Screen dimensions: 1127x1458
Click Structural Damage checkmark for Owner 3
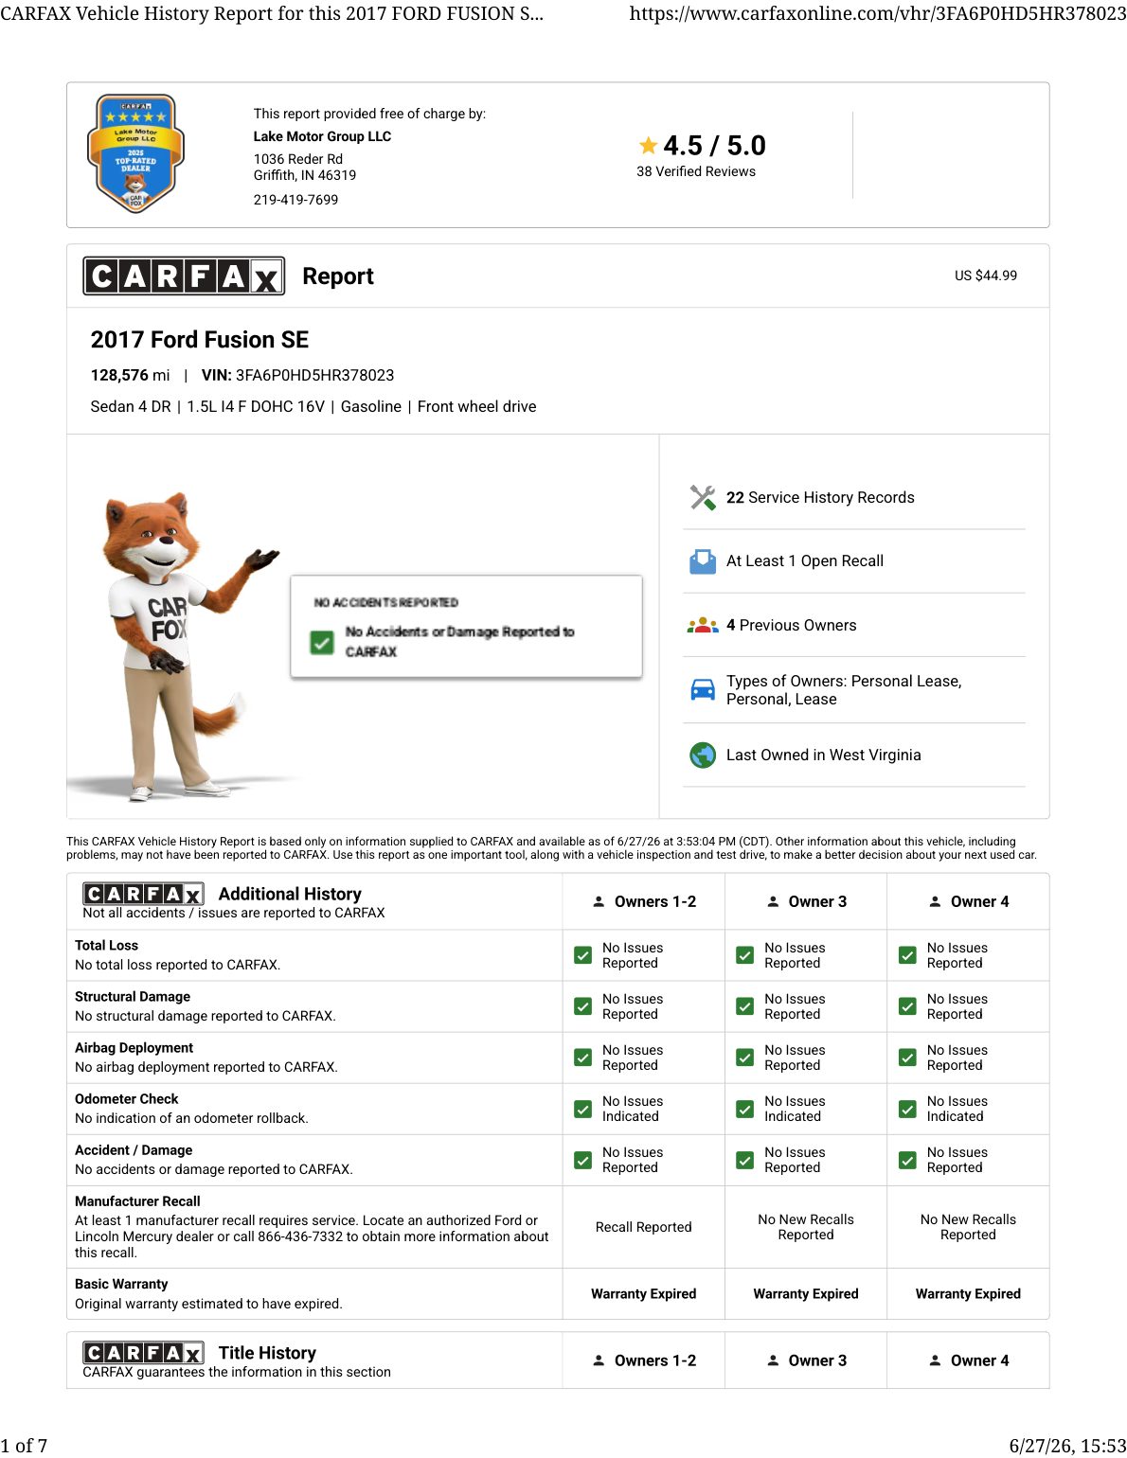click(745, 1006)
